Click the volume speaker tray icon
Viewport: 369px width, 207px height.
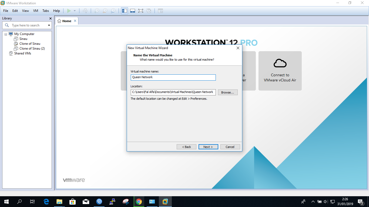pos(326,202)
